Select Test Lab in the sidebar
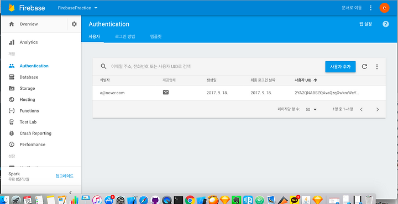 [28, 122]
